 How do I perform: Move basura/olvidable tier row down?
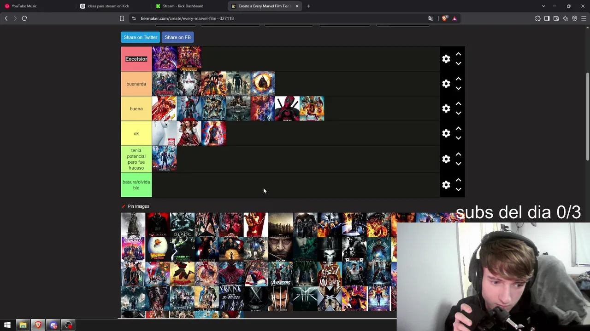pyautogui.click(x=458, y=189)
